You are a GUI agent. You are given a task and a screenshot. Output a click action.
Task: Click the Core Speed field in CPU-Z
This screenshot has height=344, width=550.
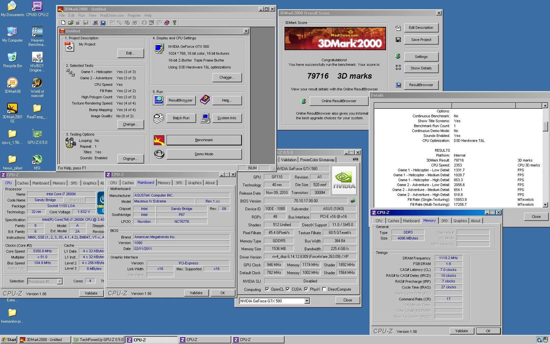(43, 251)
